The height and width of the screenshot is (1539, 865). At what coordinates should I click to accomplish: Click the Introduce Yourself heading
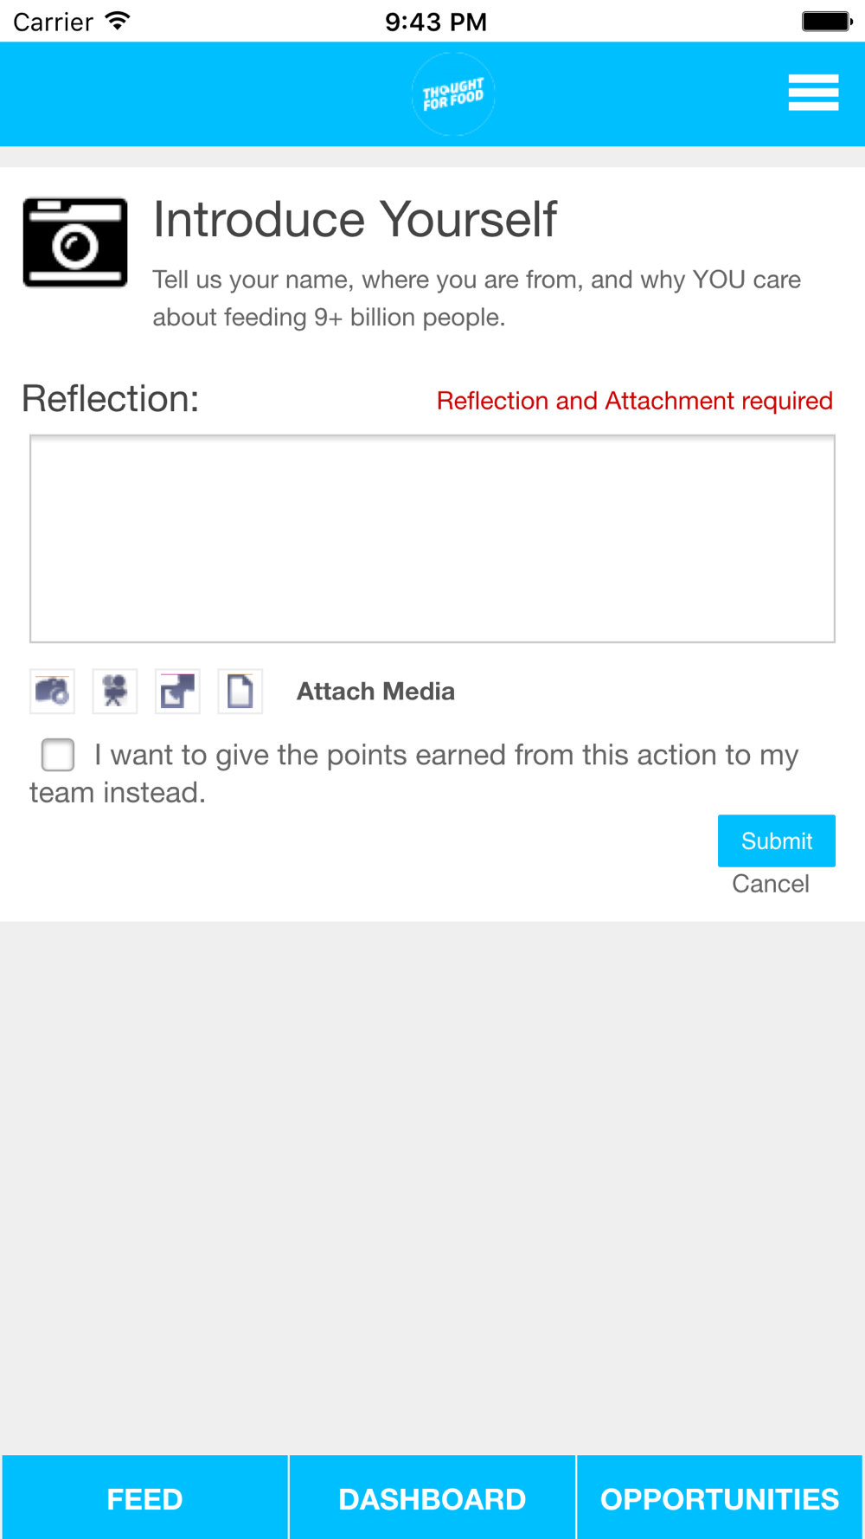pos(355,219)
